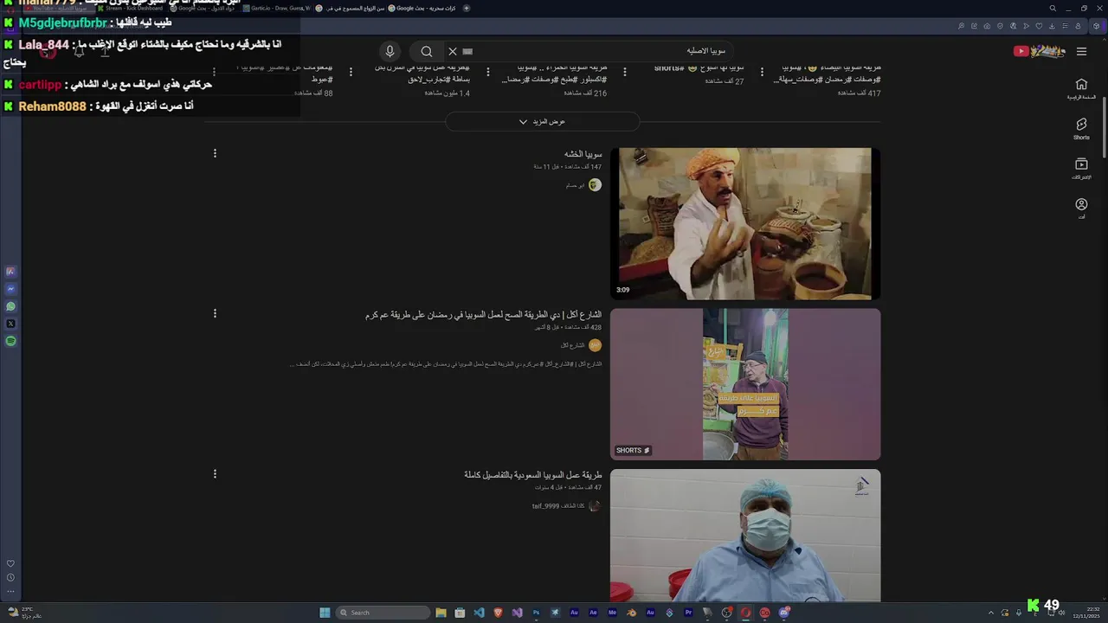Viewport: 1108px width, 623px height.
Task: Clear the search box text
Action: pyautogui.click(x=453, y=51)
